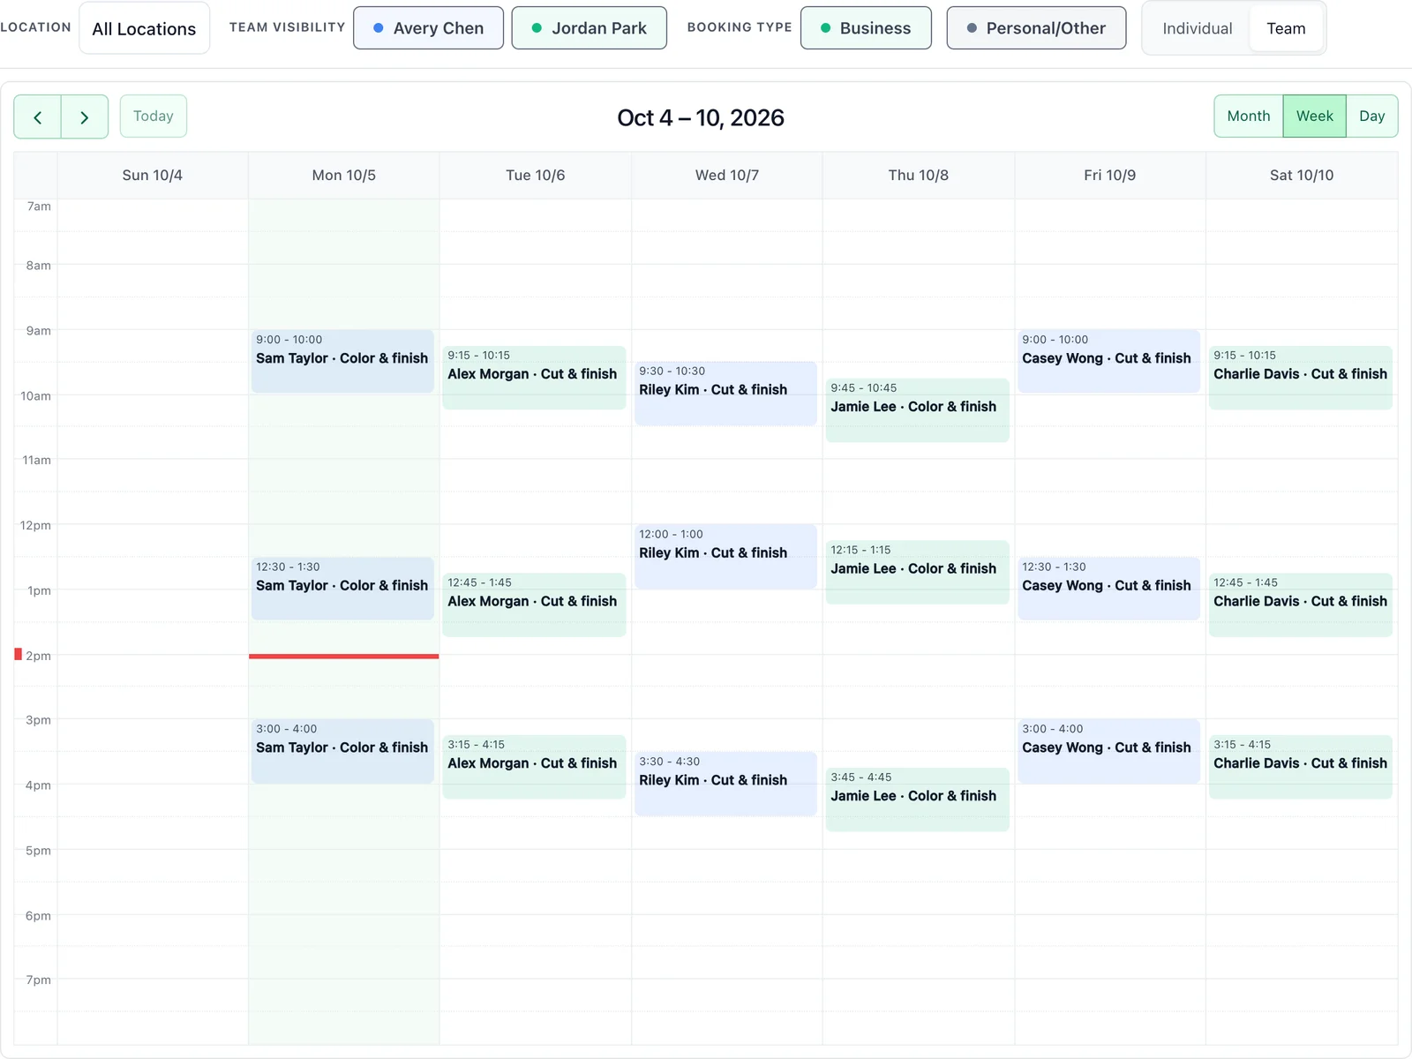Switch to Team view mode
The height and width of the screenshot is (1059, 1412).
pos(1286,28)
